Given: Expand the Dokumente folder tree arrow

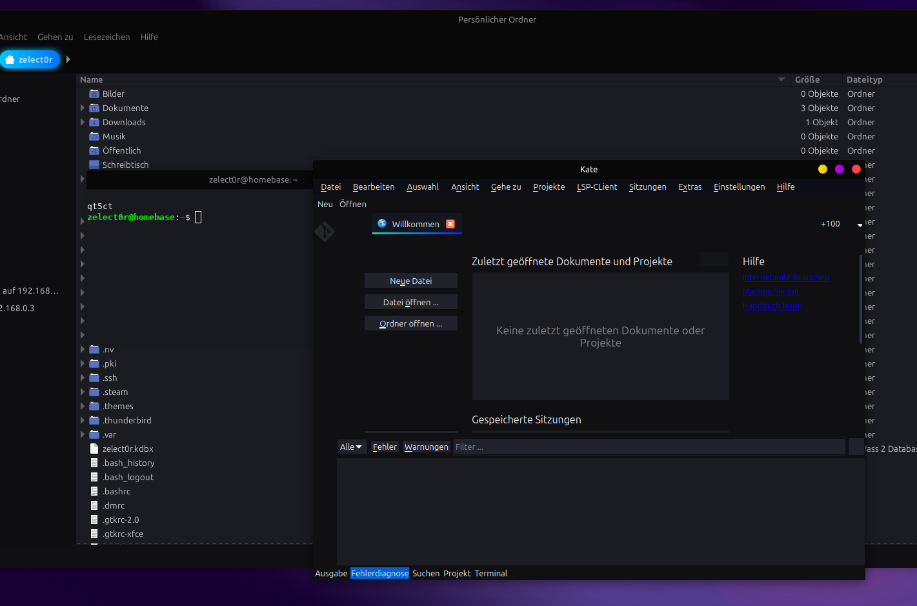Looking at the screenshot, I should pyautogui.click(x=83, y=108).
